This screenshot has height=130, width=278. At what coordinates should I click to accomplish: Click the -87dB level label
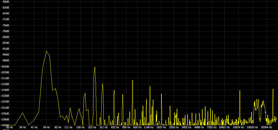pos(5,43)
